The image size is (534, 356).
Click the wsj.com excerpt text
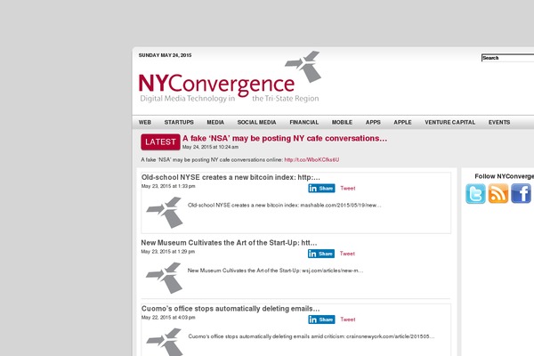coord(276,271)
